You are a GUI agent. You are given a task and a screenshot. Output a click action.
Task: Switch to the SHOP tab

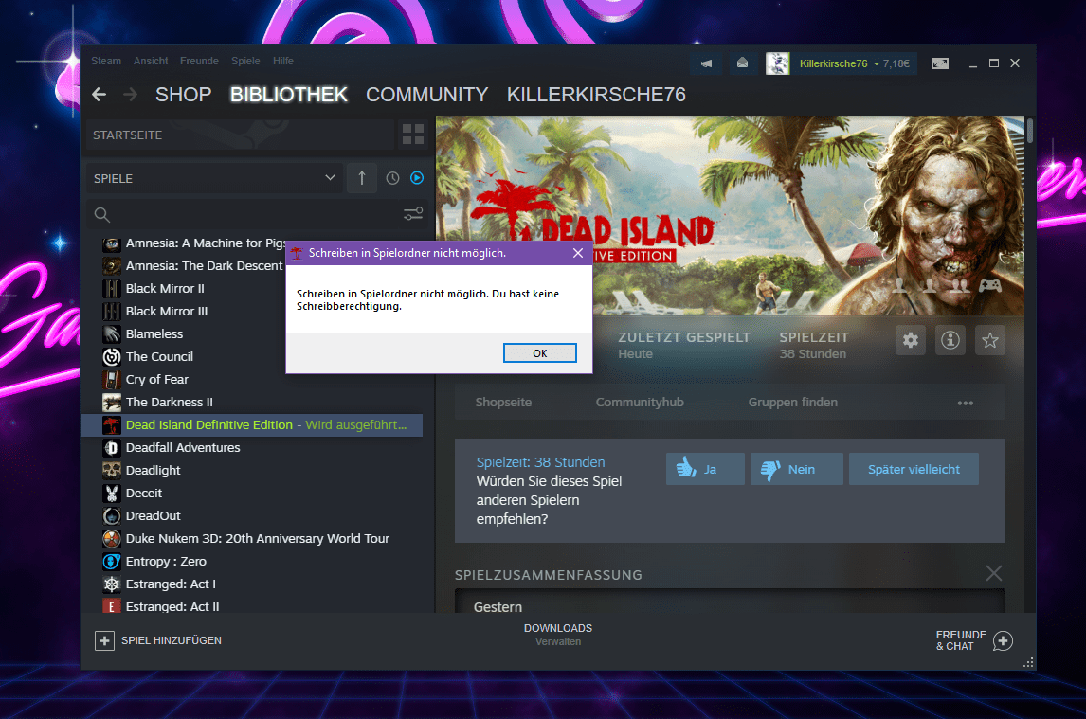[x=183, y=94]
